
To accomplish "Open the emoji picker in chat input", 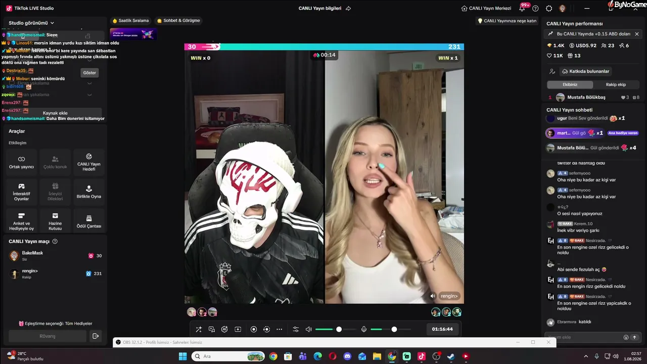I will pos(626,337).
